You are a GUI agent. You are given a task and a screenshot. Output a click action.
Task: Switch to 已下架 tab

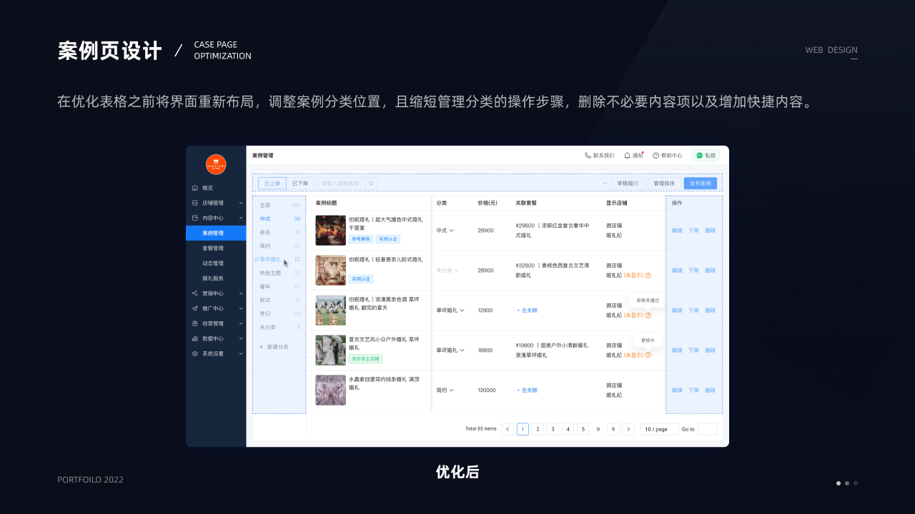(x=300, y=183)
